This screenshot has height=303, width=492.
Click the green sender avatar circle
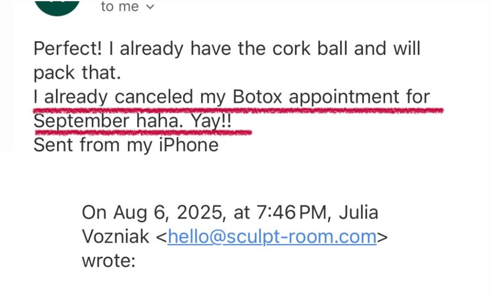(x=57, y=6)
